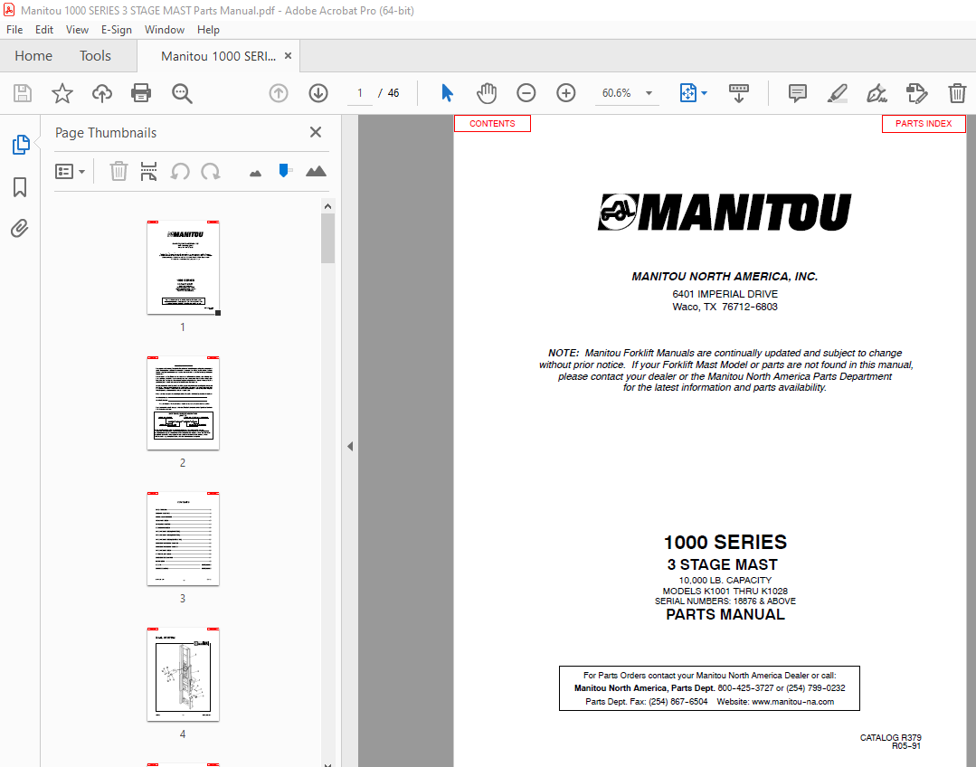Open the View menu
The width and height of the screenshot is (976, 767).
77,29
